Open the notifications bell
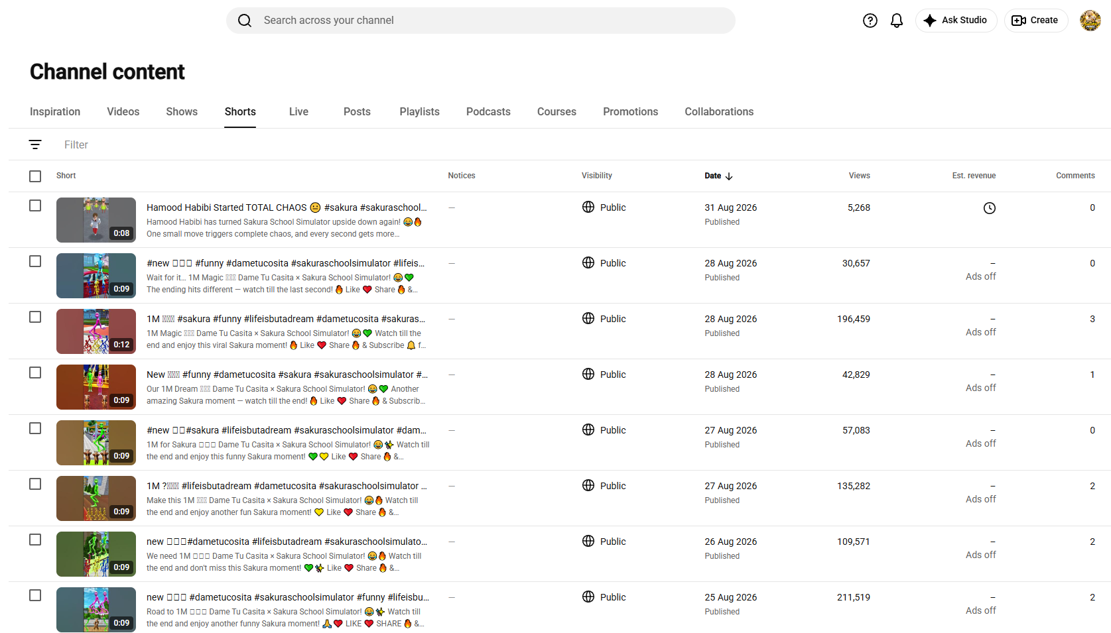Image resolution: width=1111 pixels, height=633 pixels. coord(897,21)
